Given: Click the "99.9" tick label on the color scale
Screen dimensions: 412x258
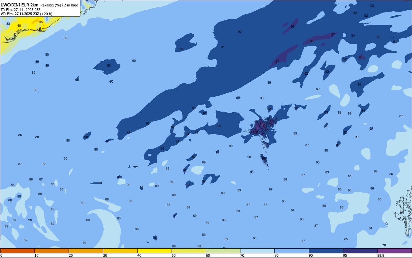Looking at the screenshot, I should click(x=381, y=255).
